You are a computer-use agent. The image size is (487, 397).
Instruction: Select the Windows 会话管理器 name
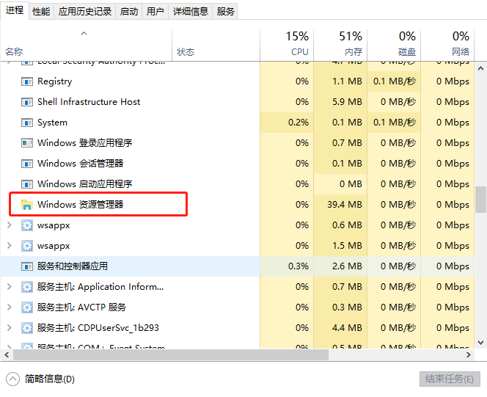(81, 164)
